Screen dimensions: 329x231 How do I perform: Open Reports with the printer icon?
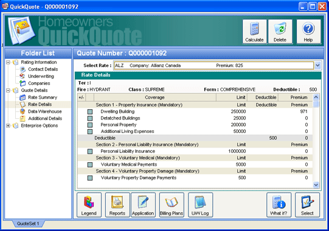[x=117, y=205]
